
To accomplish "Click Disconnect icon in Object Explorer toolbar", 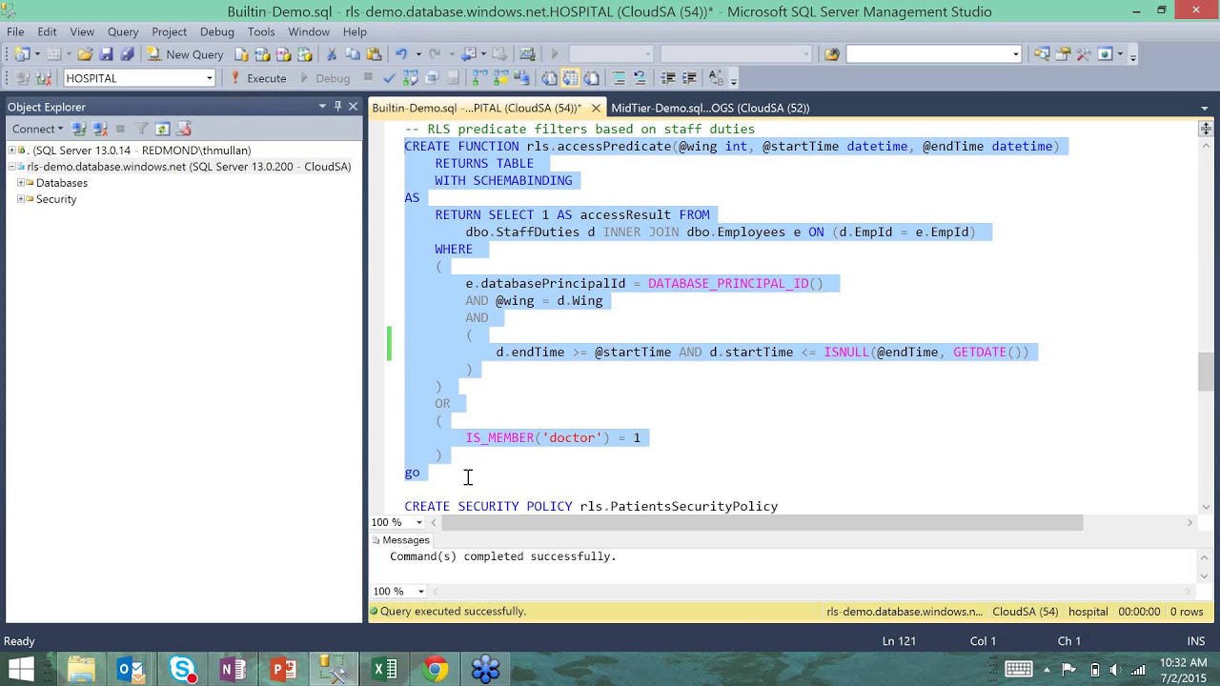I will pos(99,129).
